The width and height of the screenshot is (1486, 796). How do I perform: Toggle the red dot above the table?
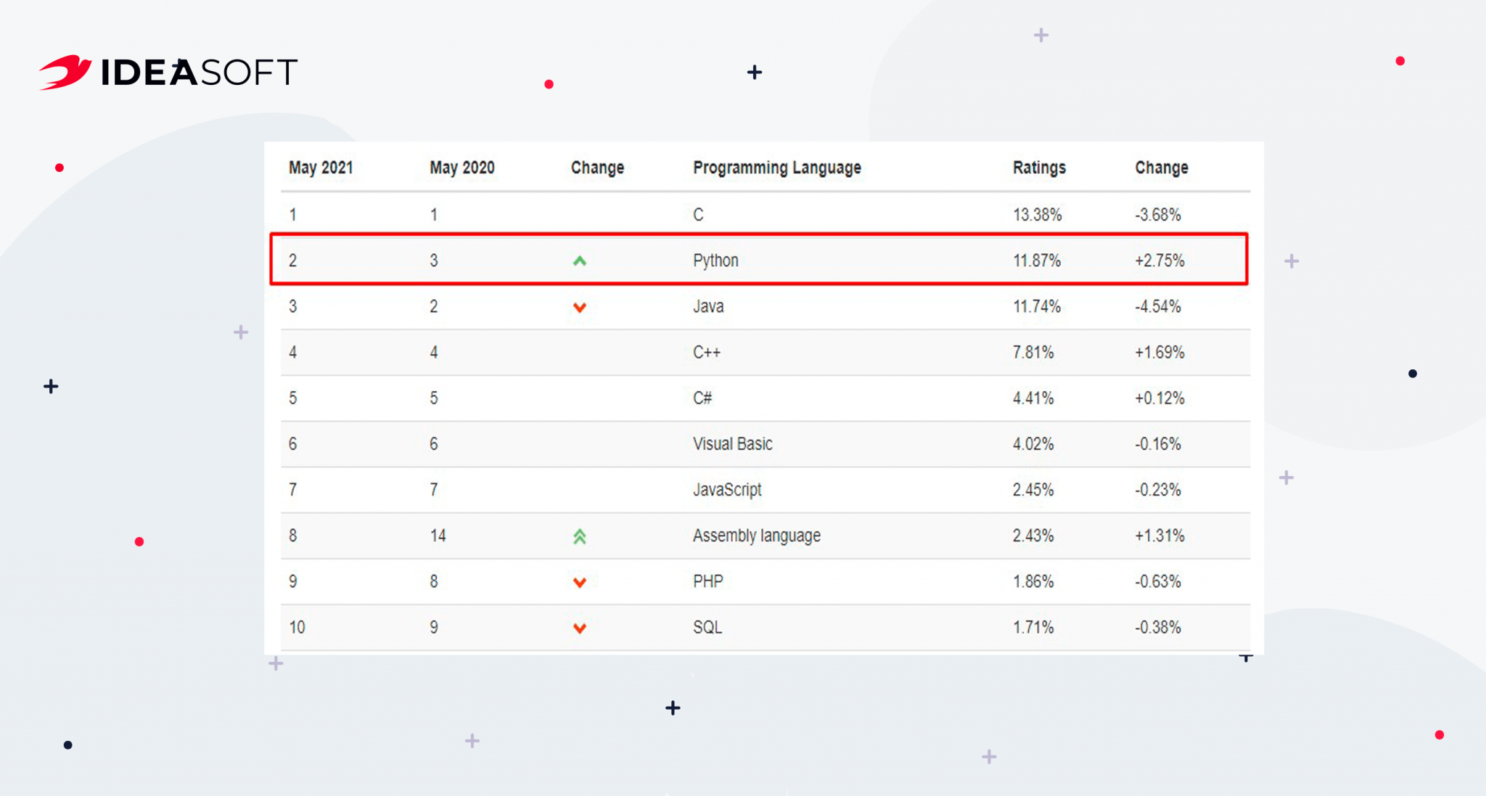point(549,84)
